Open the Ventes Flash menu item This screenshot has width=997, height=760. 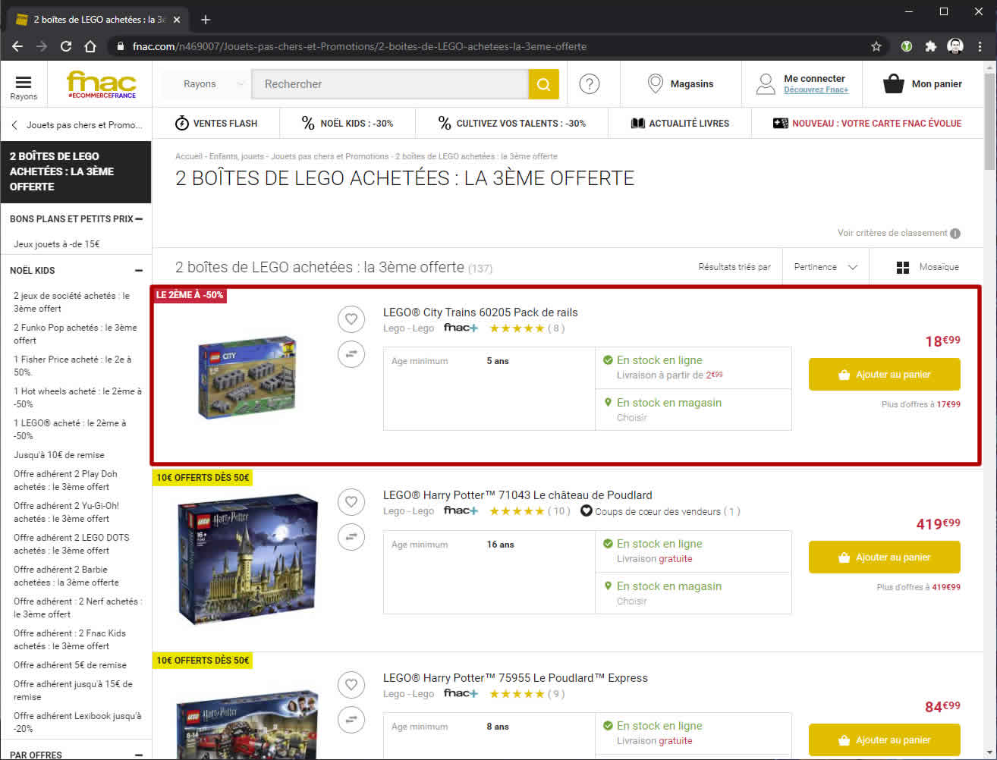(x=216, y=123)
